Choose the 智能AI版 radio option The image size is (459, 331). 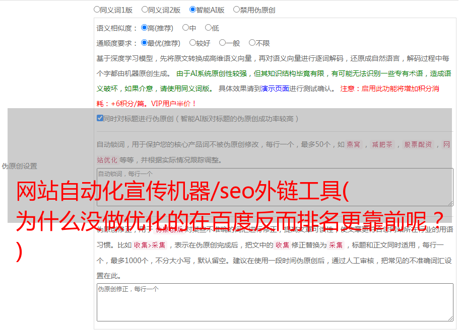tap(192, 10)
